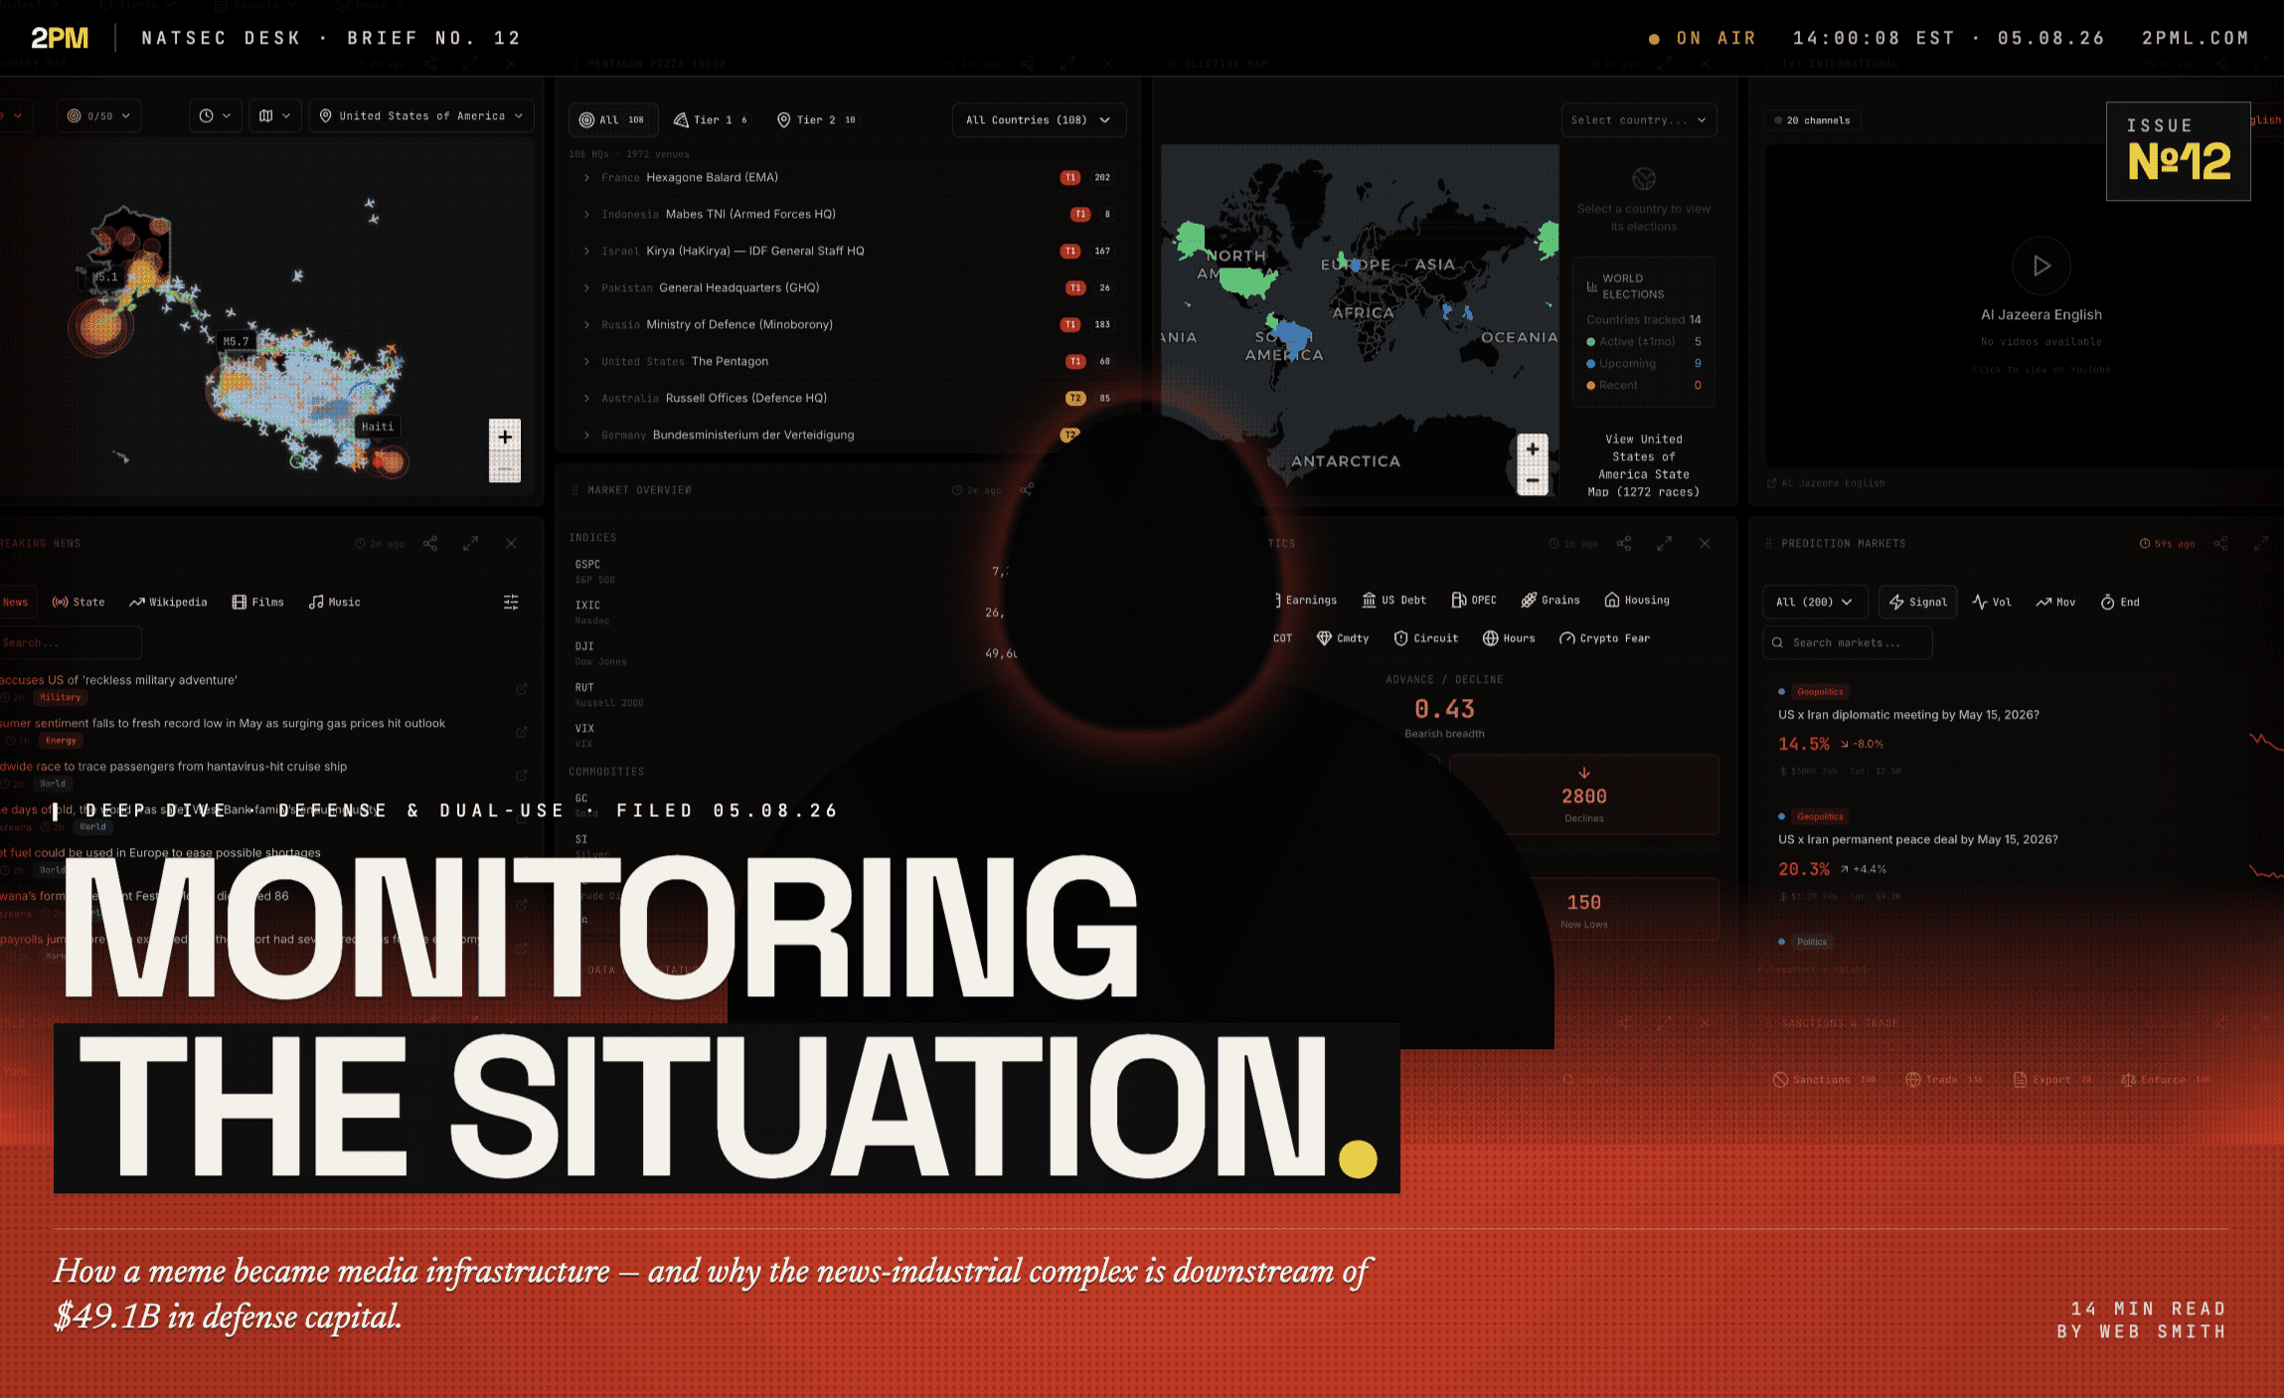The image size is (2284, 1398).
Task: Select the Hours globe tab
Action: click(x=1509, y=637)
